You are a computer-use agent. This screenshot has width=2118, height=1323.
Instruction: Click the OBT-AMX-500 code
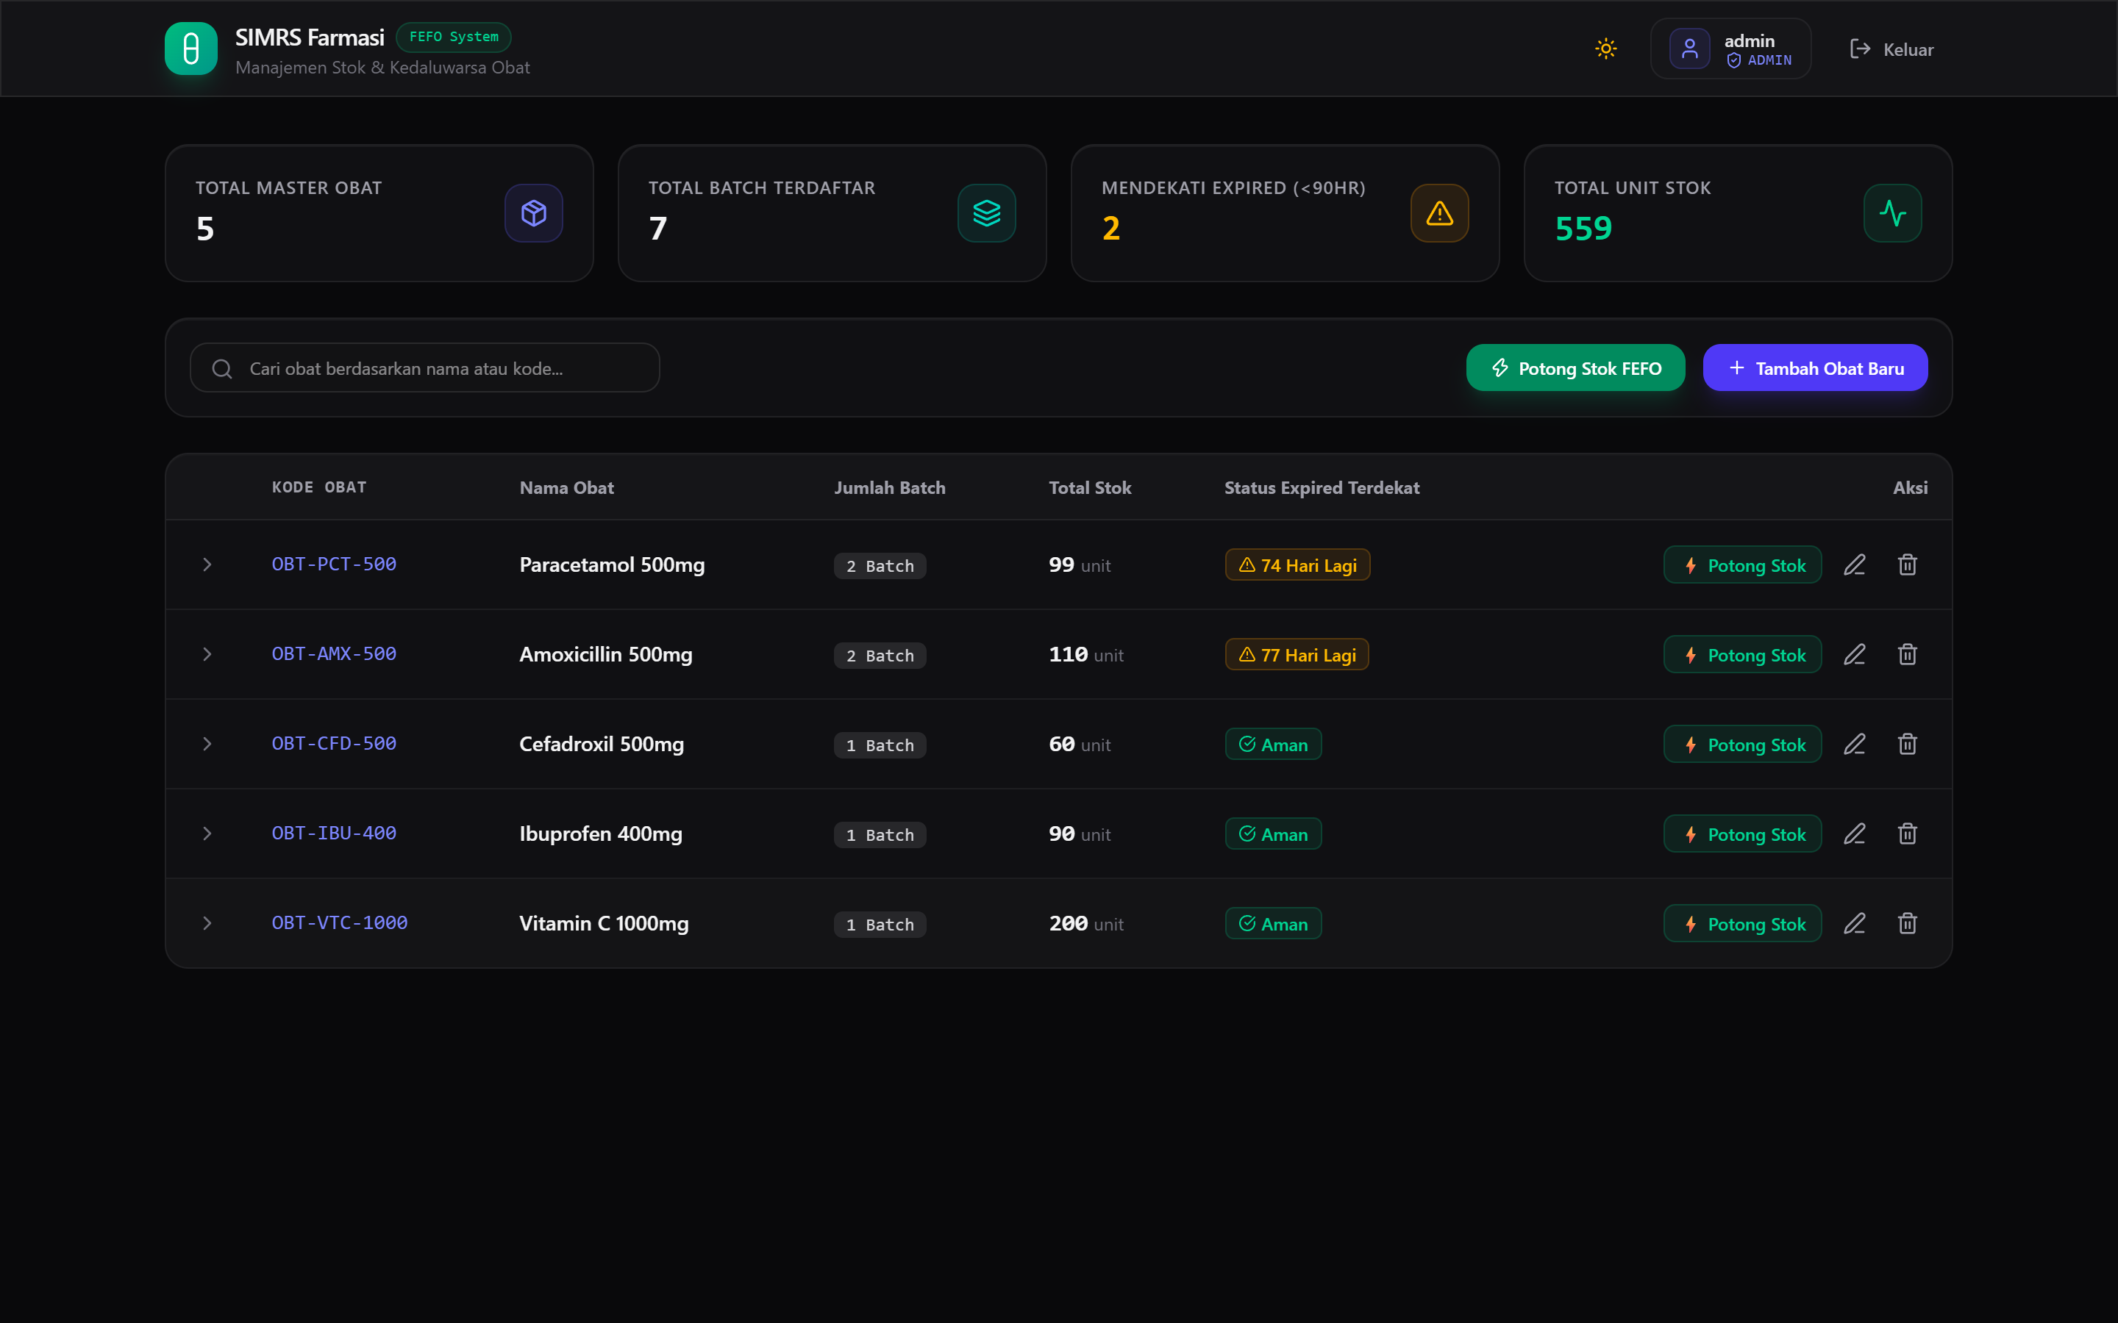point(333,653)
